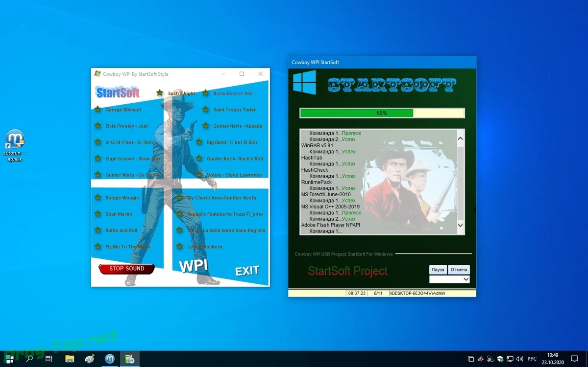
Task: Click EXIT in Cowboy WPI window
Action: (x=247, y=271)
